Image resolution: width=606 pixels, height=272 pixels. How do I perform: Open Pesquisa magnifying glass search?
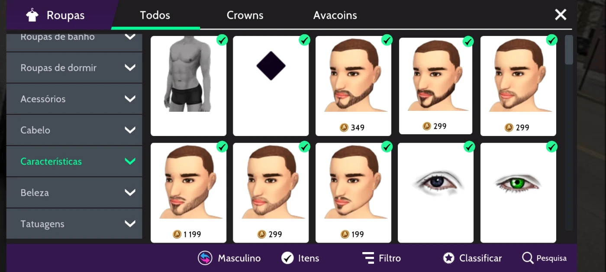[528, 258]
